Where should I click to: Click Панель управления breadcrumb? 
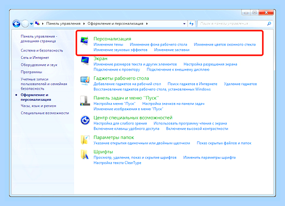[x=63, y=23]
